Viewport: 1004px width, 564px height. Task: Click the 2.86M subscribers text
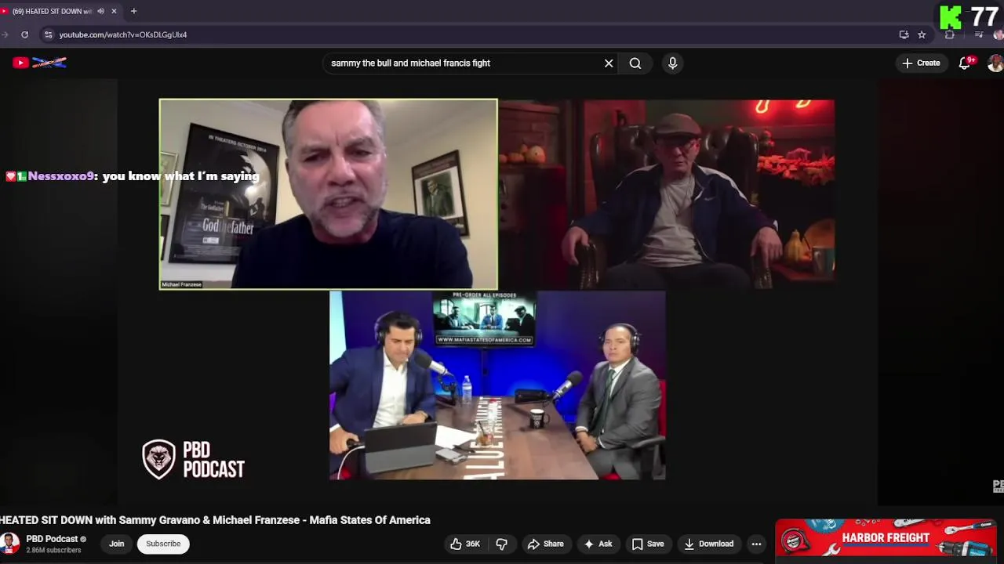tap(53, 551)
